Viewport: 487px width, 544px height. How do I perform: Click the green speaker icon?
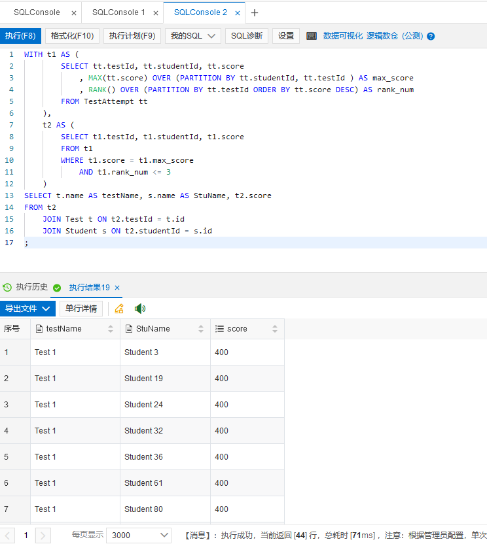[139, 309]
